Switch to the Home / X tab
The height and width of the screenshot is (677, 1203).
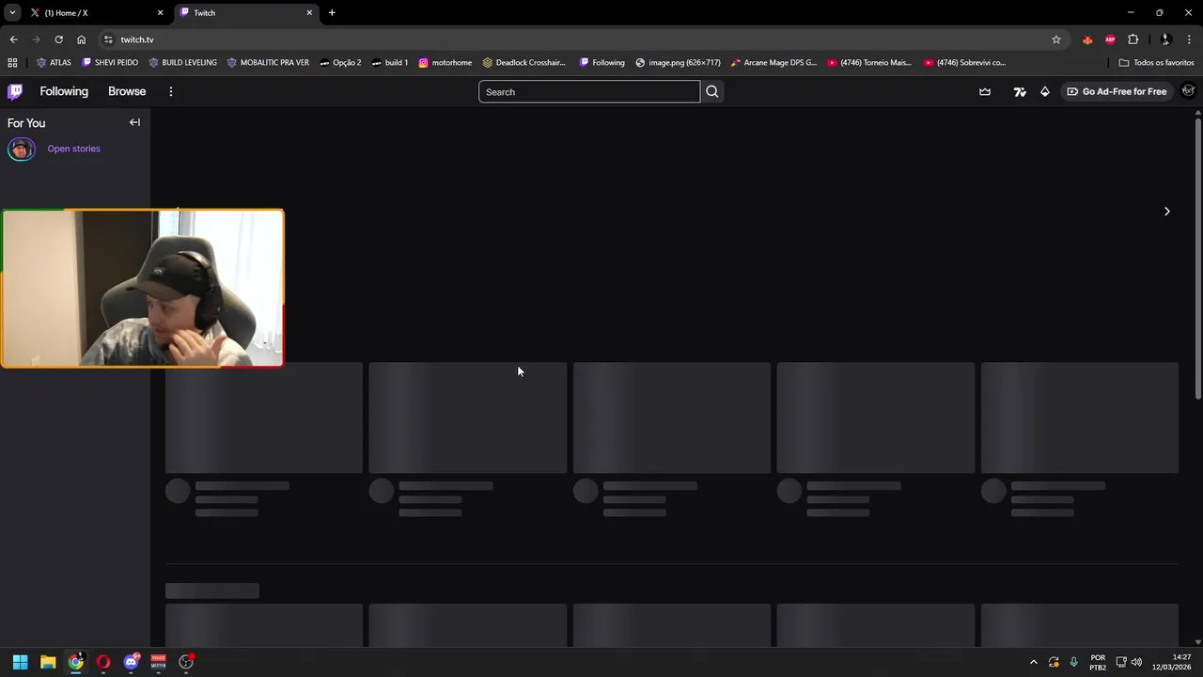pyautogui.click(x=96, y=13)
